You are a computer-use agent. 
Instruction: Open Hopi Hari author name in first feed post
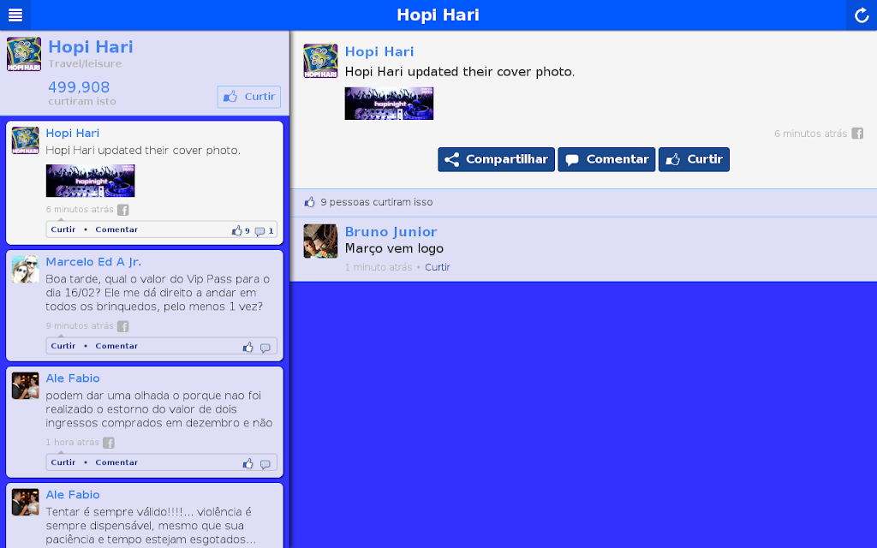tap(73, 133)
